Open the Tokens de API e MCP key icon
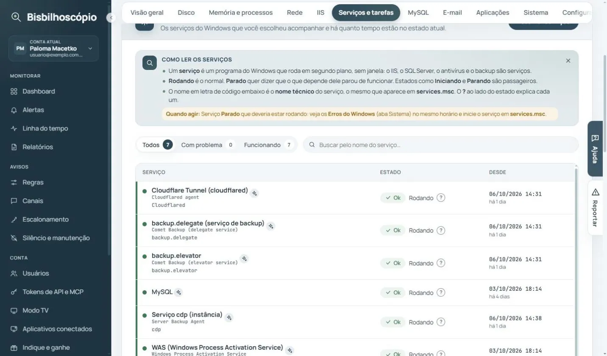 click(14, 292)
